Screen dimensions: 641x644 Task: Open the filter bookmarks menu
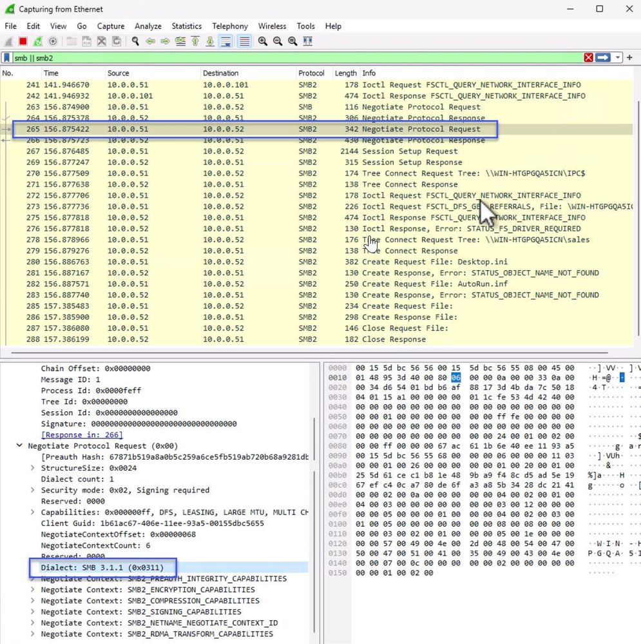7,57
